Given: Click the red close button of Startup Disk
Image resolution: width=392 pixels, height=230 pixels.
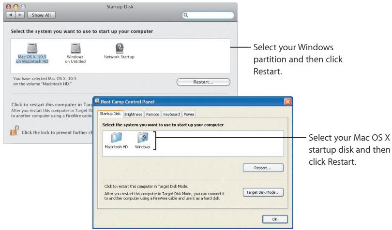Looking at the screenshot, I should coord(9,7).
